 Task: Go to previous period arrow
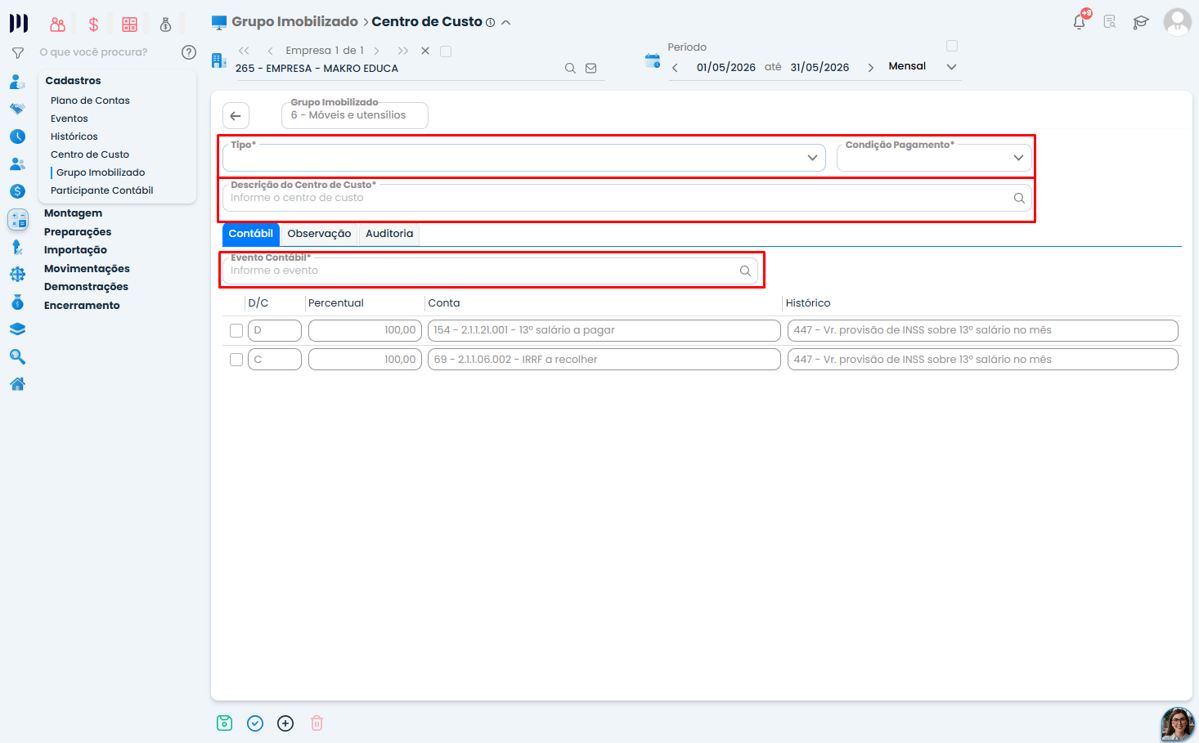coord(675,68)
